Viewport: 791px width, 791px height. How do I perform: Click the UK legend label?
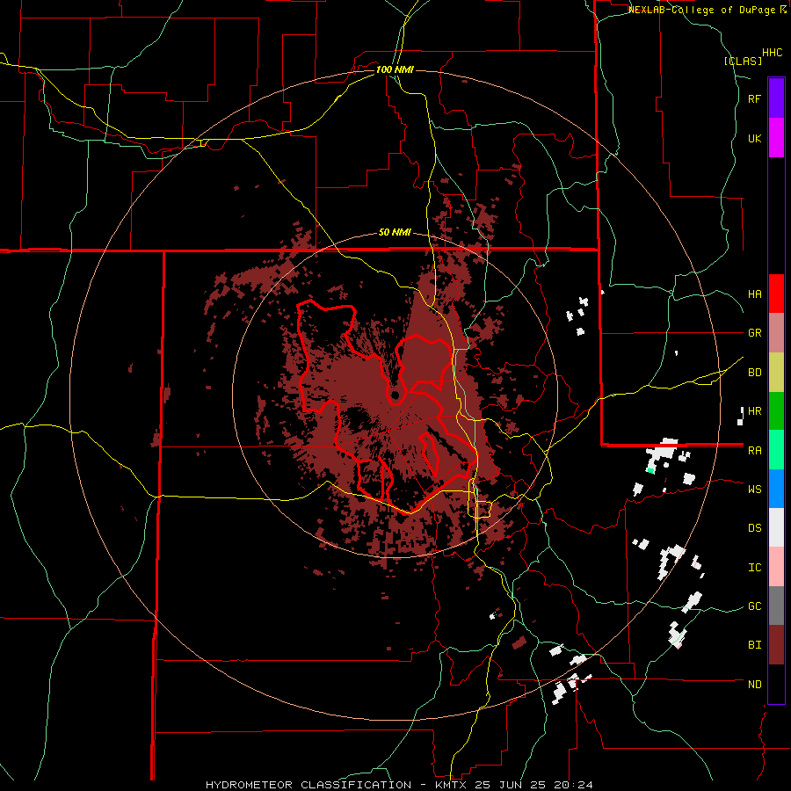tap(755, 138)
